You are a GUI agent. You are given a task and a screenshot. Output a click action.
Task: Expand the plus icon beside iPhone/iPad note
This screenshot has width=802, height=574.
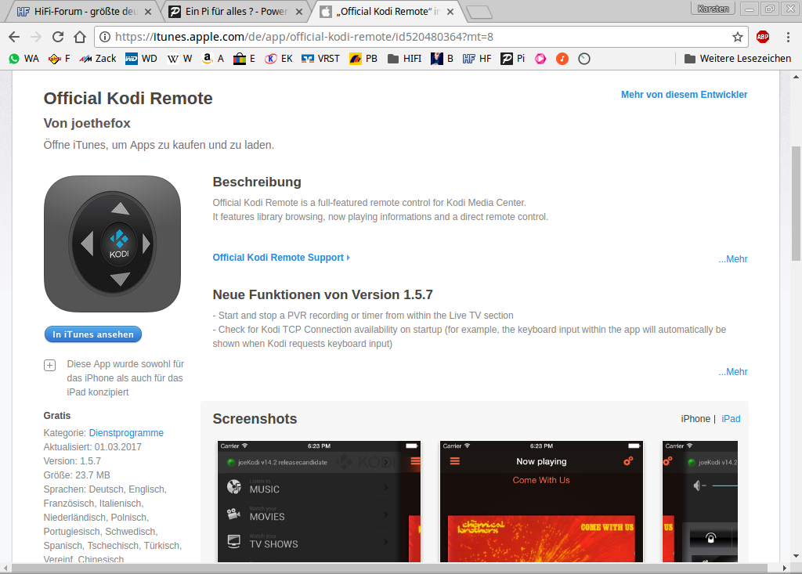(49, 365)
